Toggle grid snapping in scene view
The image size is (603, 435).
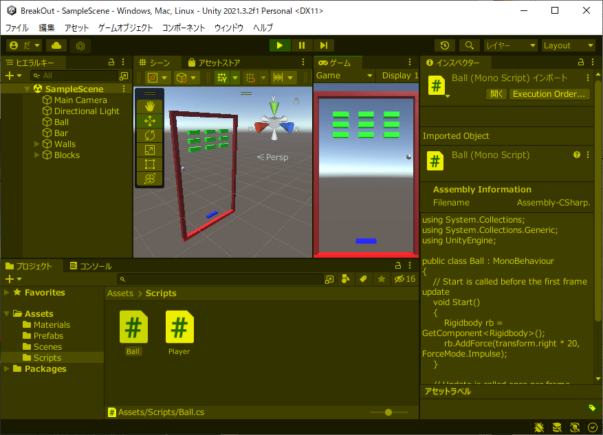pyautogui.click(x=250, y=78)
